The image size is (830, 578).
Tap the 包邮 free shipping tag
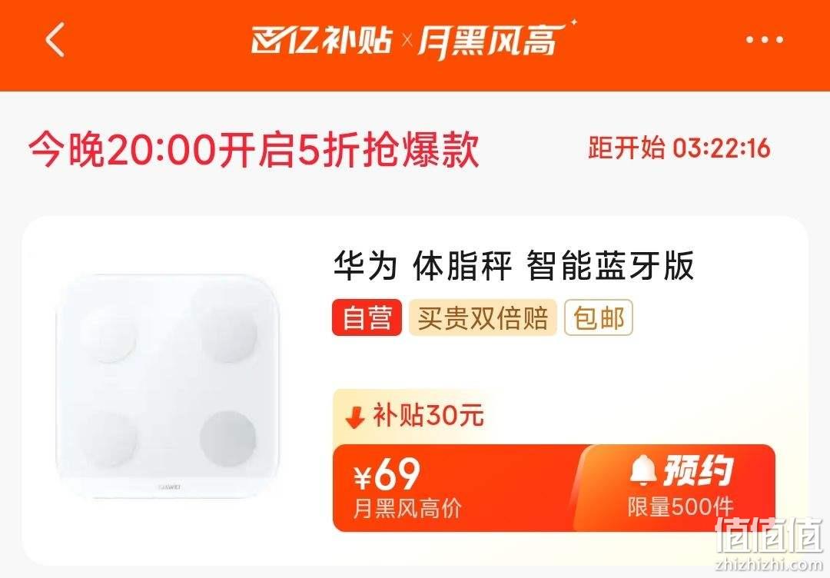[x=599, y=317]
